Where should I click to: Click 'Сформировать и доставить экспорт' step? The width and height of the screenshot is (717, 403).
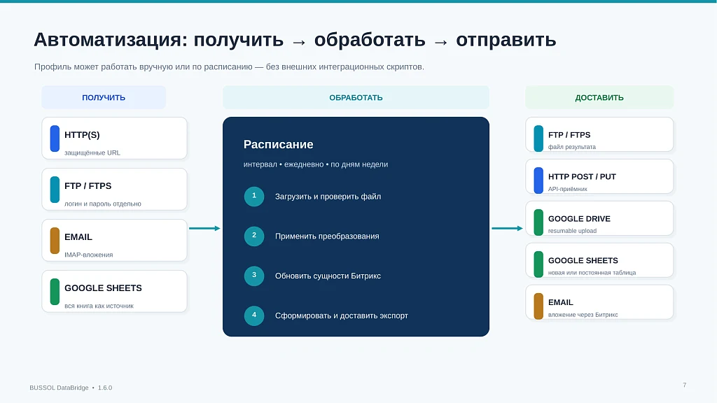[342, 316]
